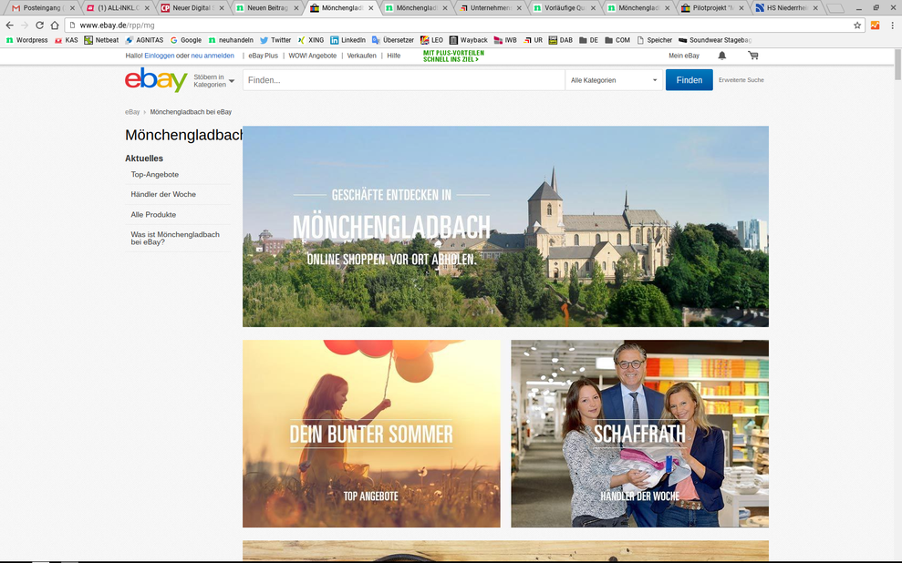This screenshot has height=563, width=902.
Task: Open Mönchengladbach hero banner image
Action: (x=505, y=226)
